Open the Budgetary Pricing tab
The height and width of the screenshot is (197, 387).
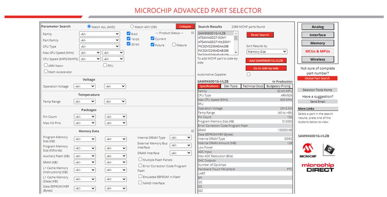279,86
